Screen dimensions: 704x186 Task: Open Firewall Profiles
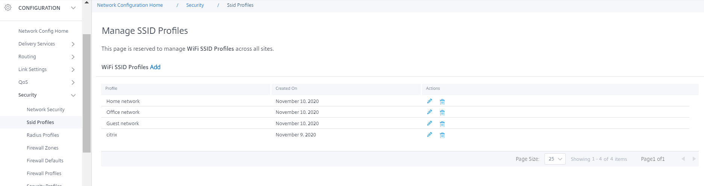tap(44, 174)
